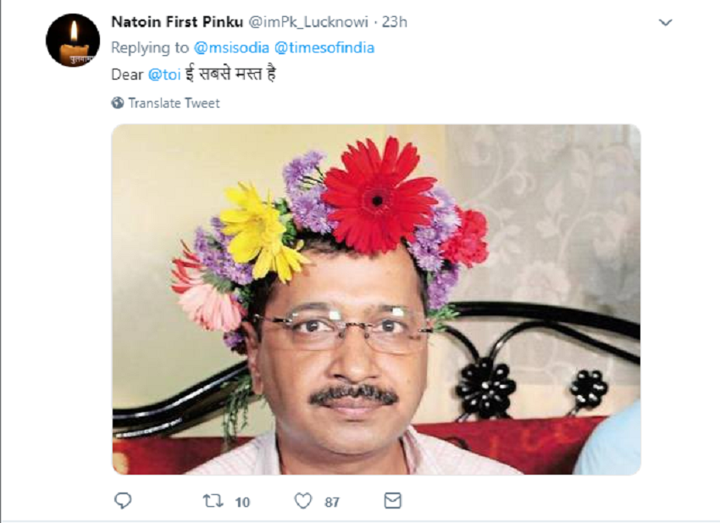Open the candle profile avatar
Viewport: 720px width, 523px height.
[x=73, y=40]
